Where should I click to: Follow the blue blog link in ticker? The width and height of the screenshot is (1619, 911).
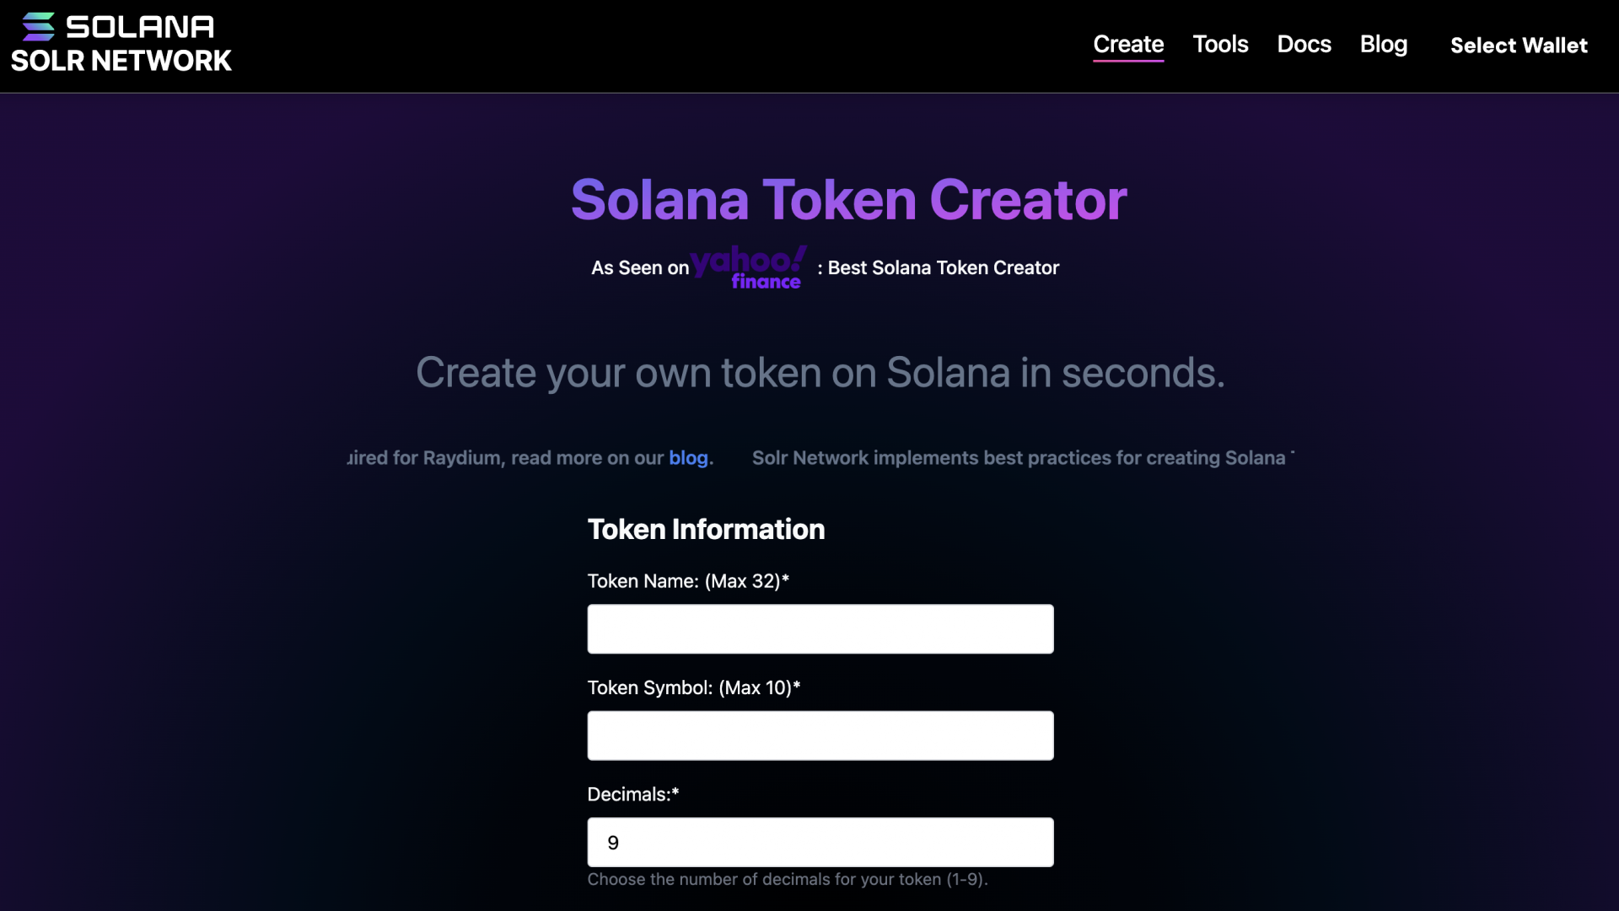(688, 458)
